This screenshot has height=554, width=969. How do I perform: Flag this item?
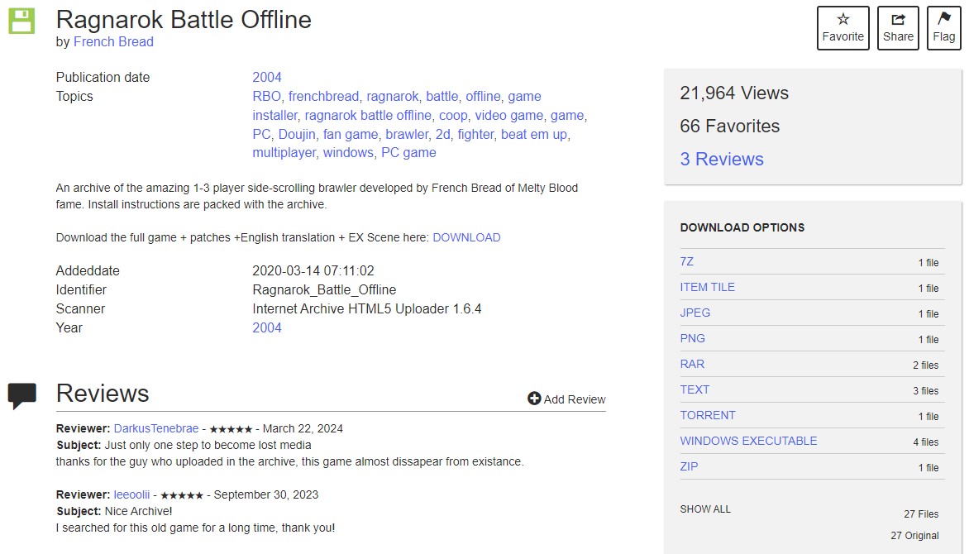tap(943, 28)
